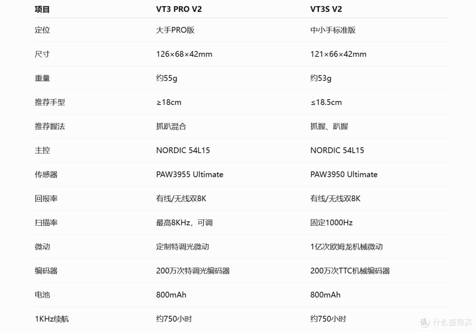This screenshot has width=476, height=332.
Task: Click the 定制特调光微动 switch cell
Action: (x=182, y=246)
